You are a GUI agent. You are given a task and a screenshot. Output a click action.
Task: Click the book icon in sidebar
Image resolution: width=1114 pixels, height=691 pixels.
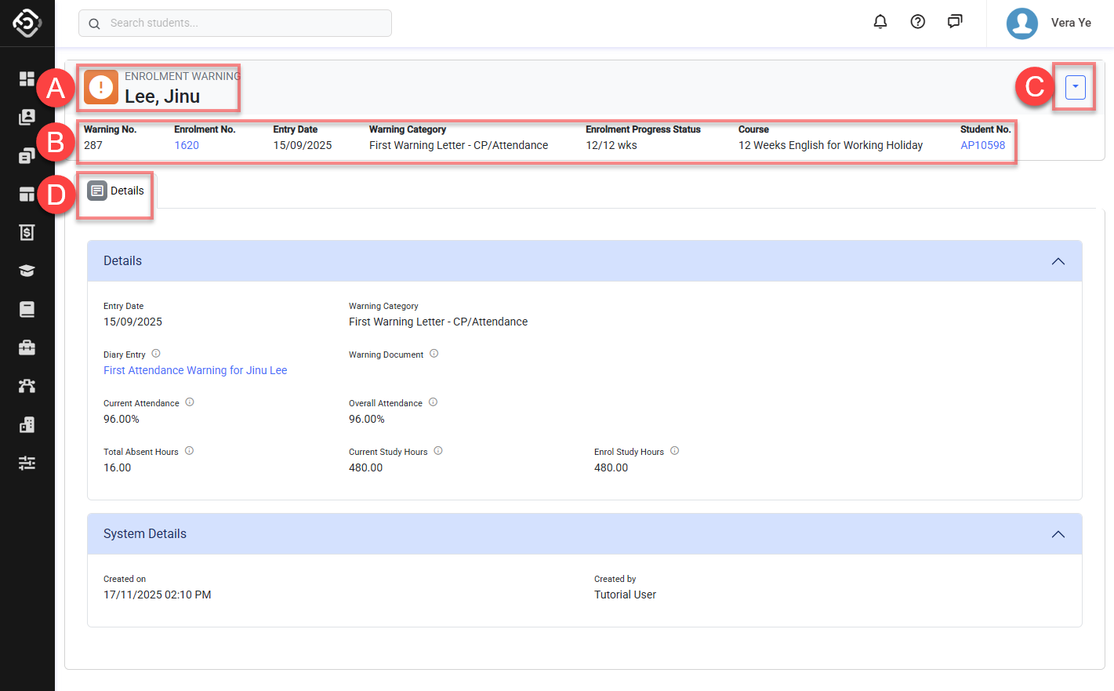[27, 309]
